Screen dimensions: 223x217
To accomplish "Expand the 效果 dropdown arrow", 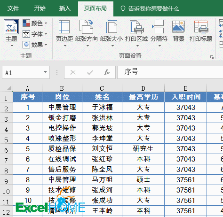I will pos(46,45).
